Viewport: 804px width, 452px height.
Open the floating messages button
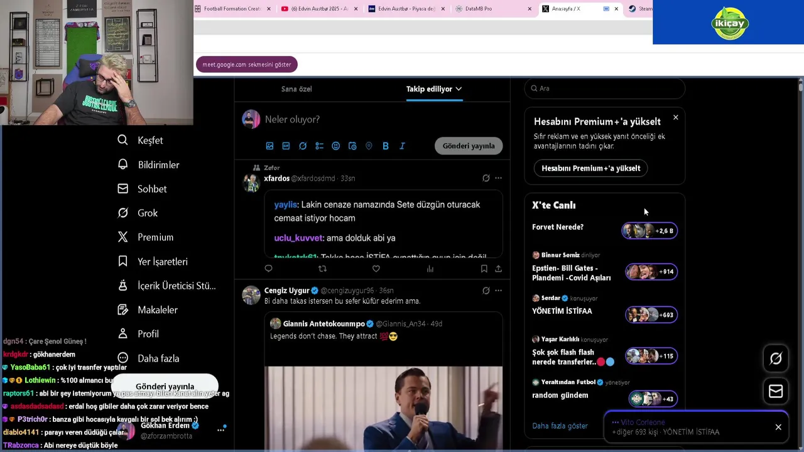pyautogui.click(x=776, y=391)
